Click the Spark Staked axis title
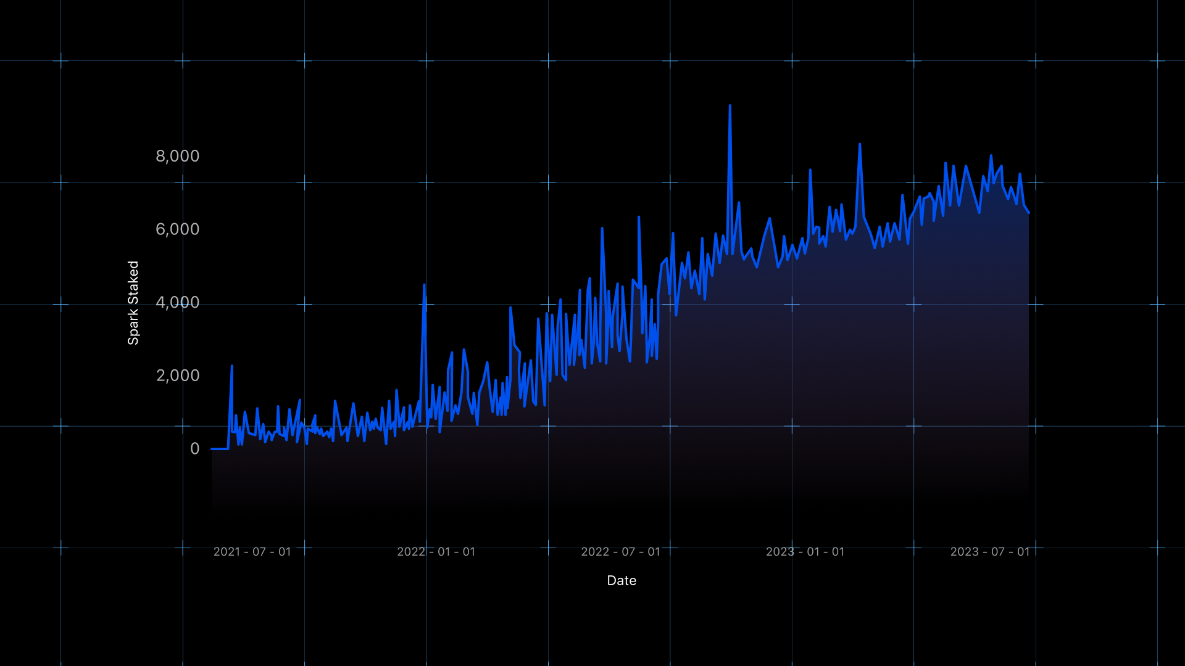This screenshot has width=1185, height=666. click(133, 303)
